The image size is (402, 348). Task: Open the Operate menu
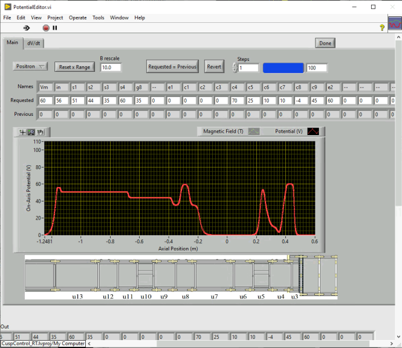[77, 17]
